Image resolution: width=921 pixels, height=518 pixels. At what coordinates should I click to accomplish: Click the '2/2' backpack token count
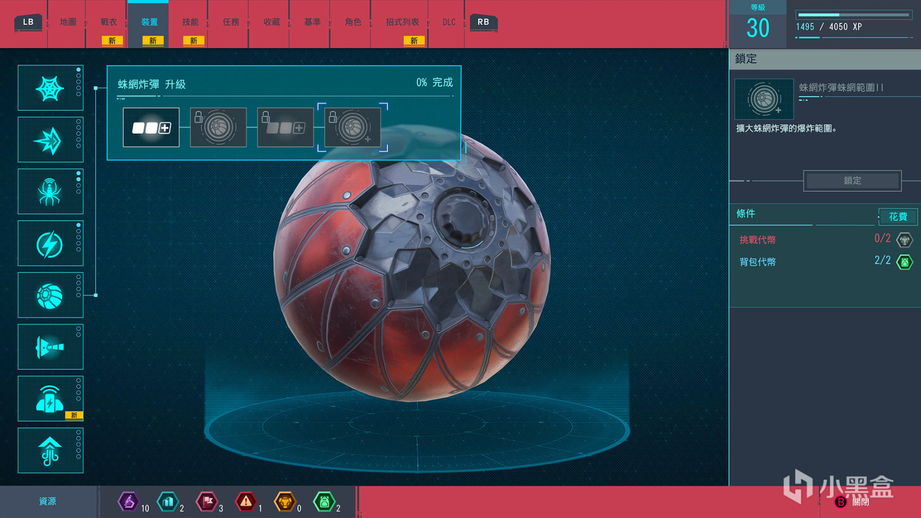[883, 260]
